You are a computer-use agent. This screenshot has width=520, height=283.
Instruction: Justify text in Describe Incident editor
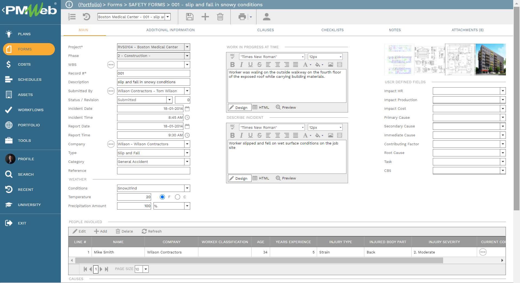[x=296, y=135]
